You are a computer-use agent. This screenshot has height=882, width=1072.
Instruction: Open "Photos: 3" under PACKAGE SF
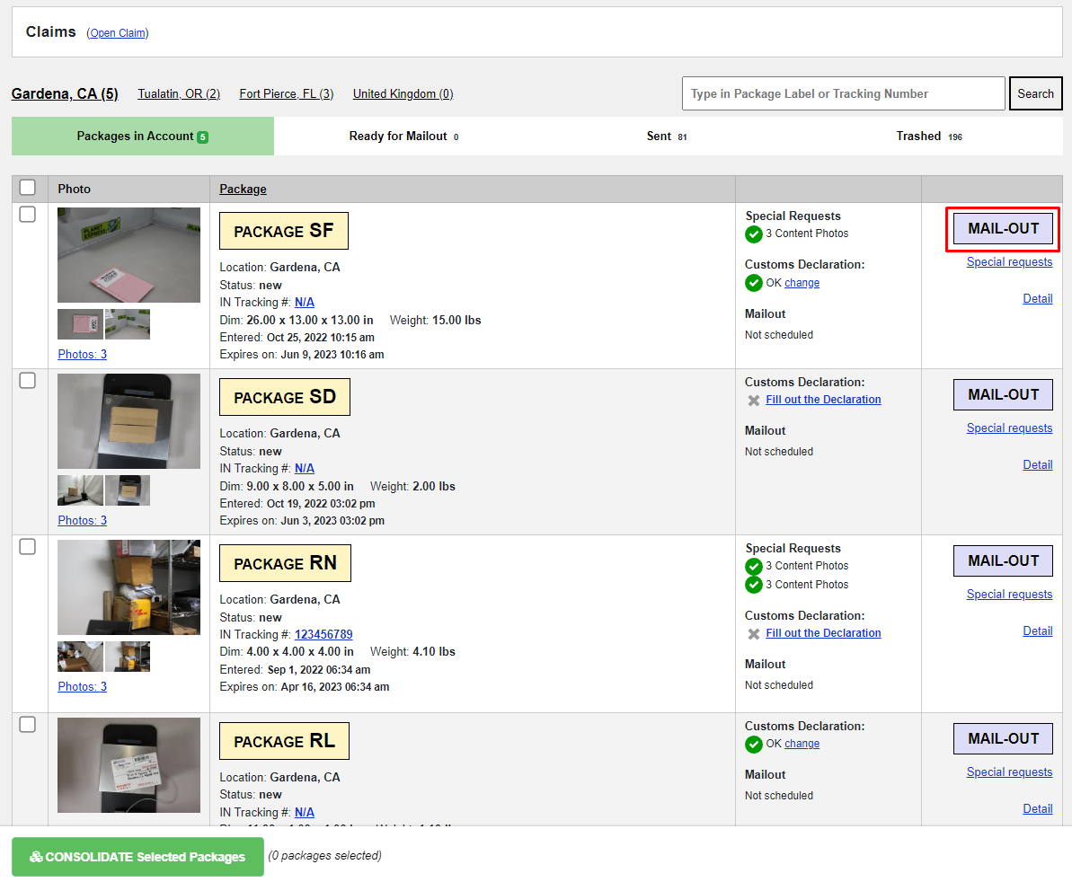(82, 354)
